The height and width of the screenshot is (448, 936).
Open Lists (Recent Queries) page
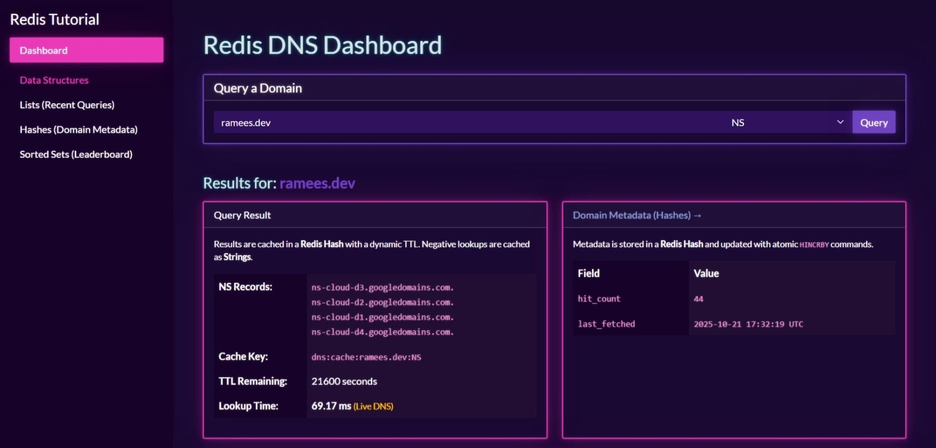tap(67, 105)
